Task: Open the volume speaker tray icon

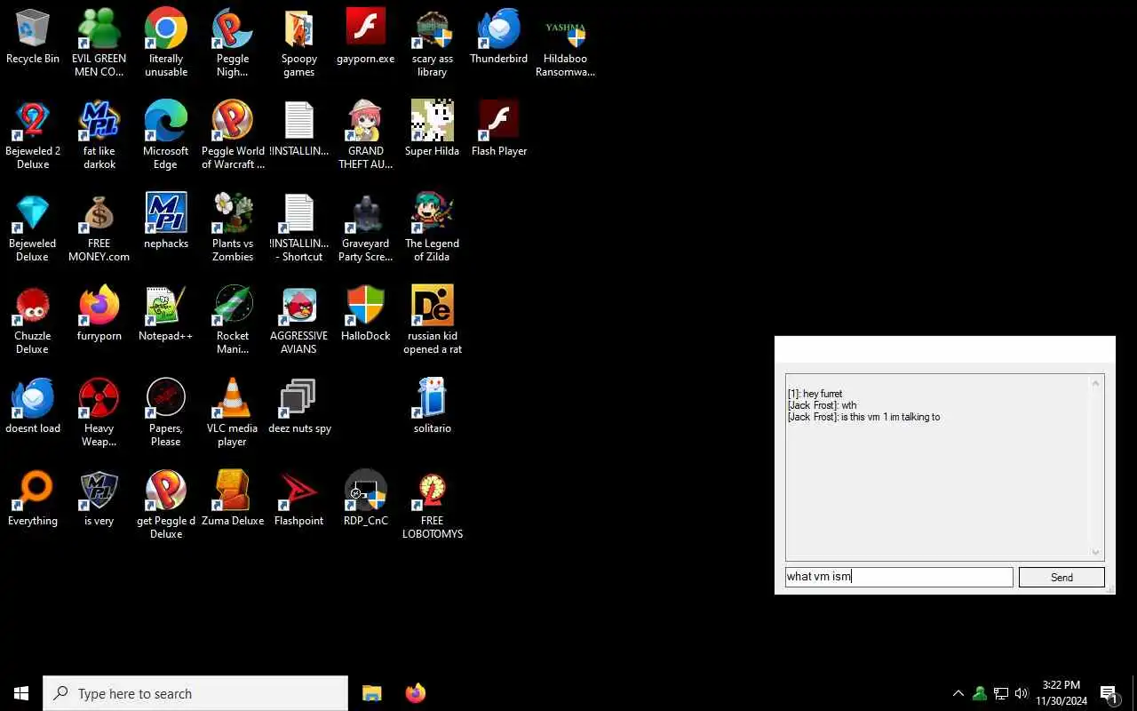Action: (1022, 693)
